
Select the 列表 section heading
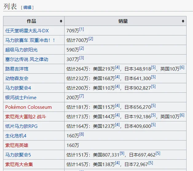coord(10,6)
